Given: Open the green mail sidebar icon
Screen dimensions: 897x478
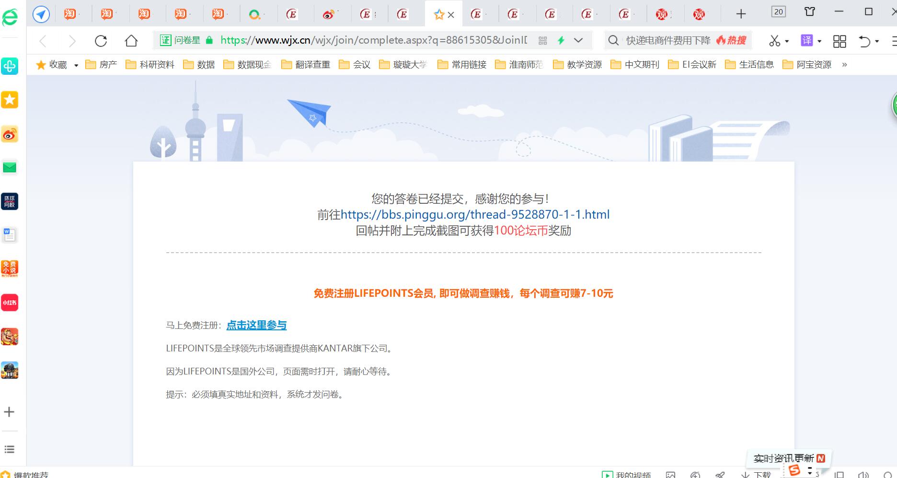Looking at the screenshot, I should point(10,167).
